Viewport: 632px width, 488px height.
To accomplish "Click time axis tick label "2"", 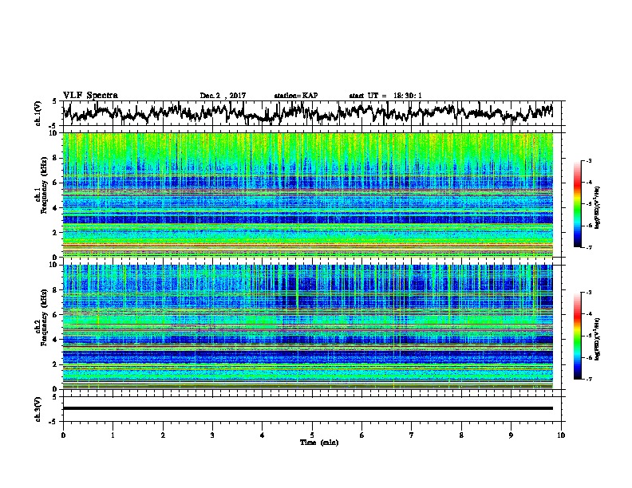I will point(163,435).
